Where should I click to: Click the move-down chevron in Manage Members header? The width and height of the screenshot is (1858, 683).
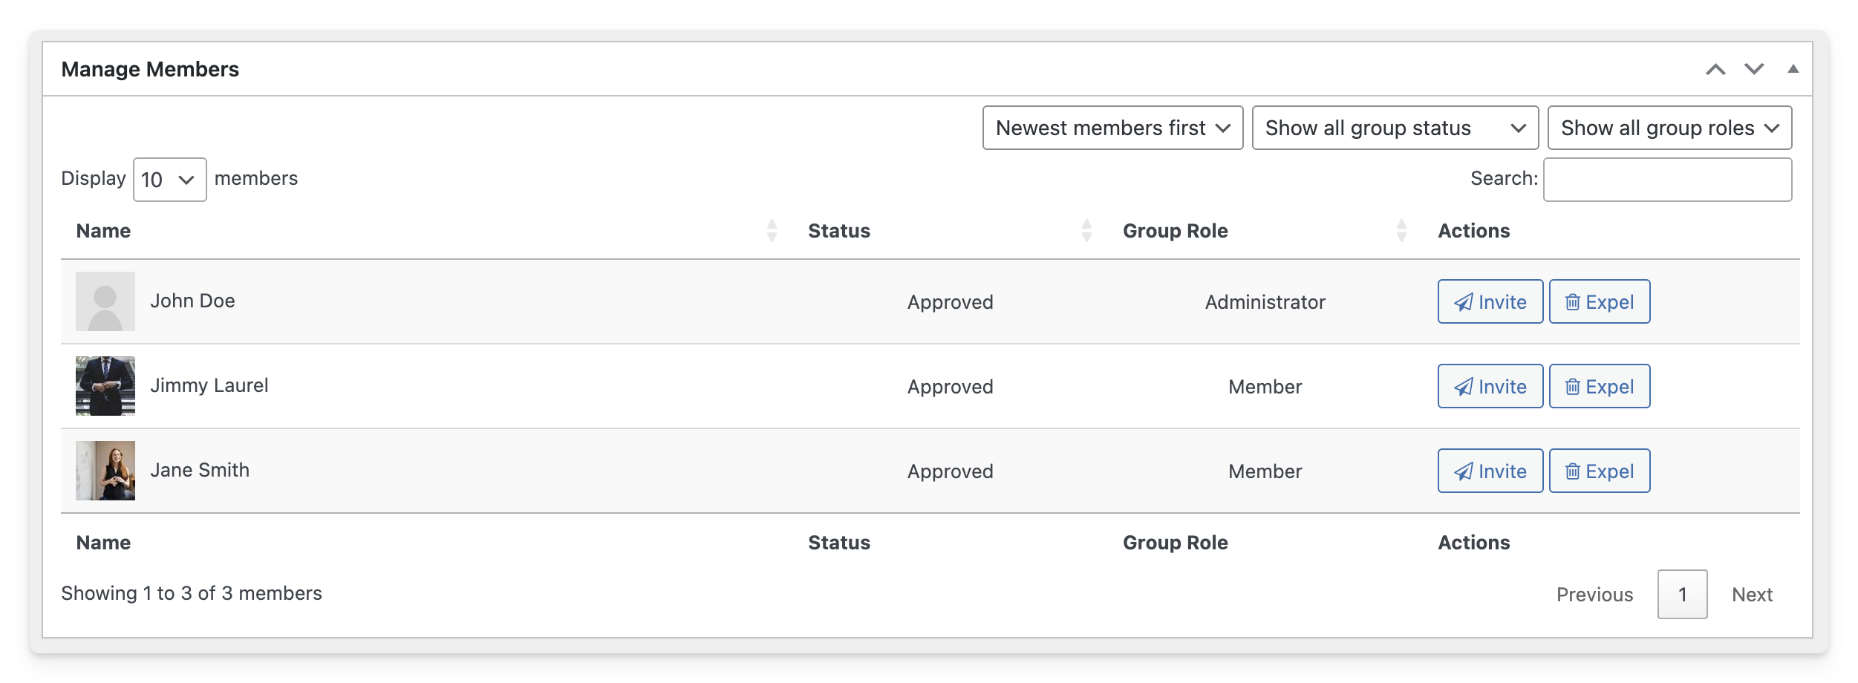1754,69
